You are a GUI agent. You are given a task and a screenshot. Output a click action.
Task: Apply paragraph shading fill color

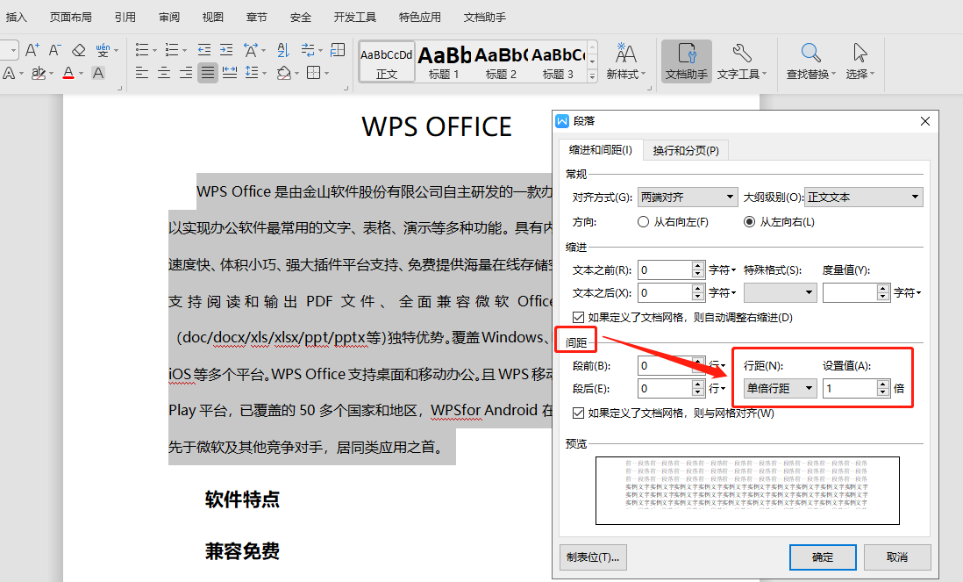point(284,73)
